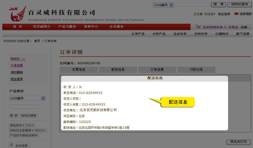
Task: Expand the sidebar CAS编号 dropdown
Action: (43, 98)
